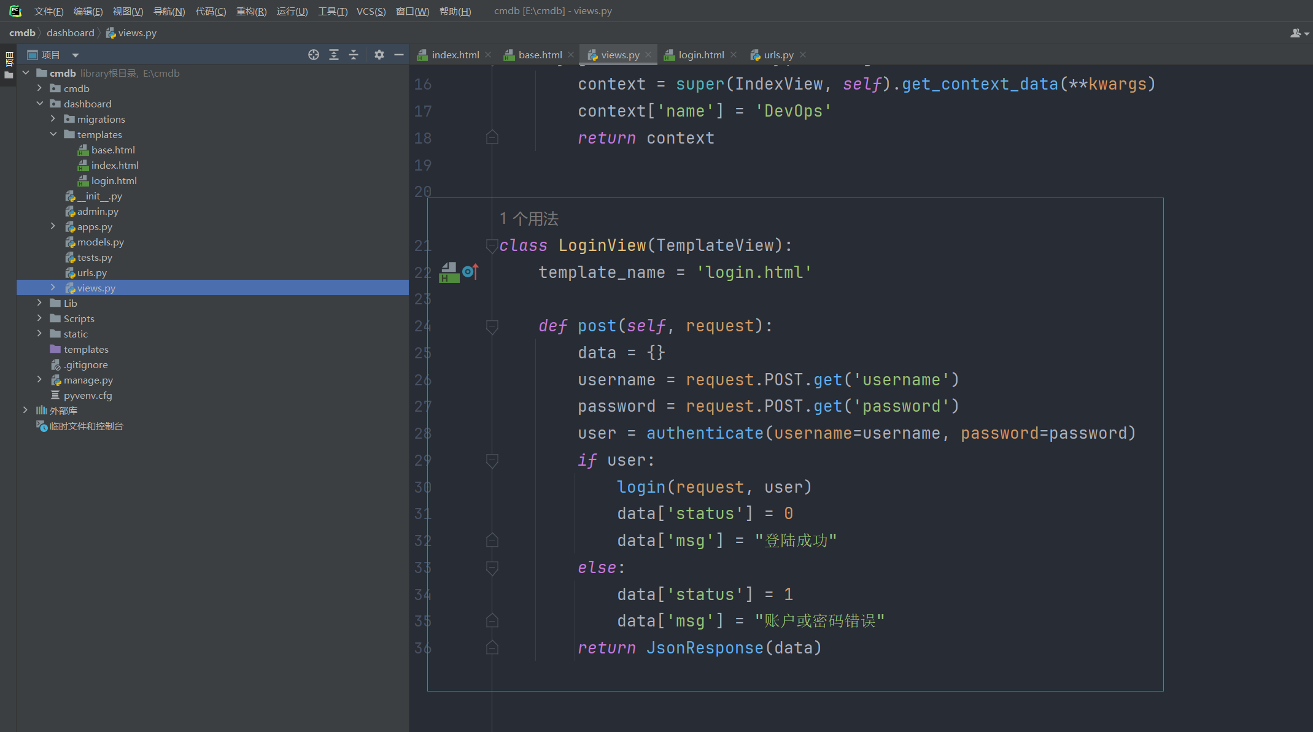
Task: Close the views.py tab
Action: [648, 55]
